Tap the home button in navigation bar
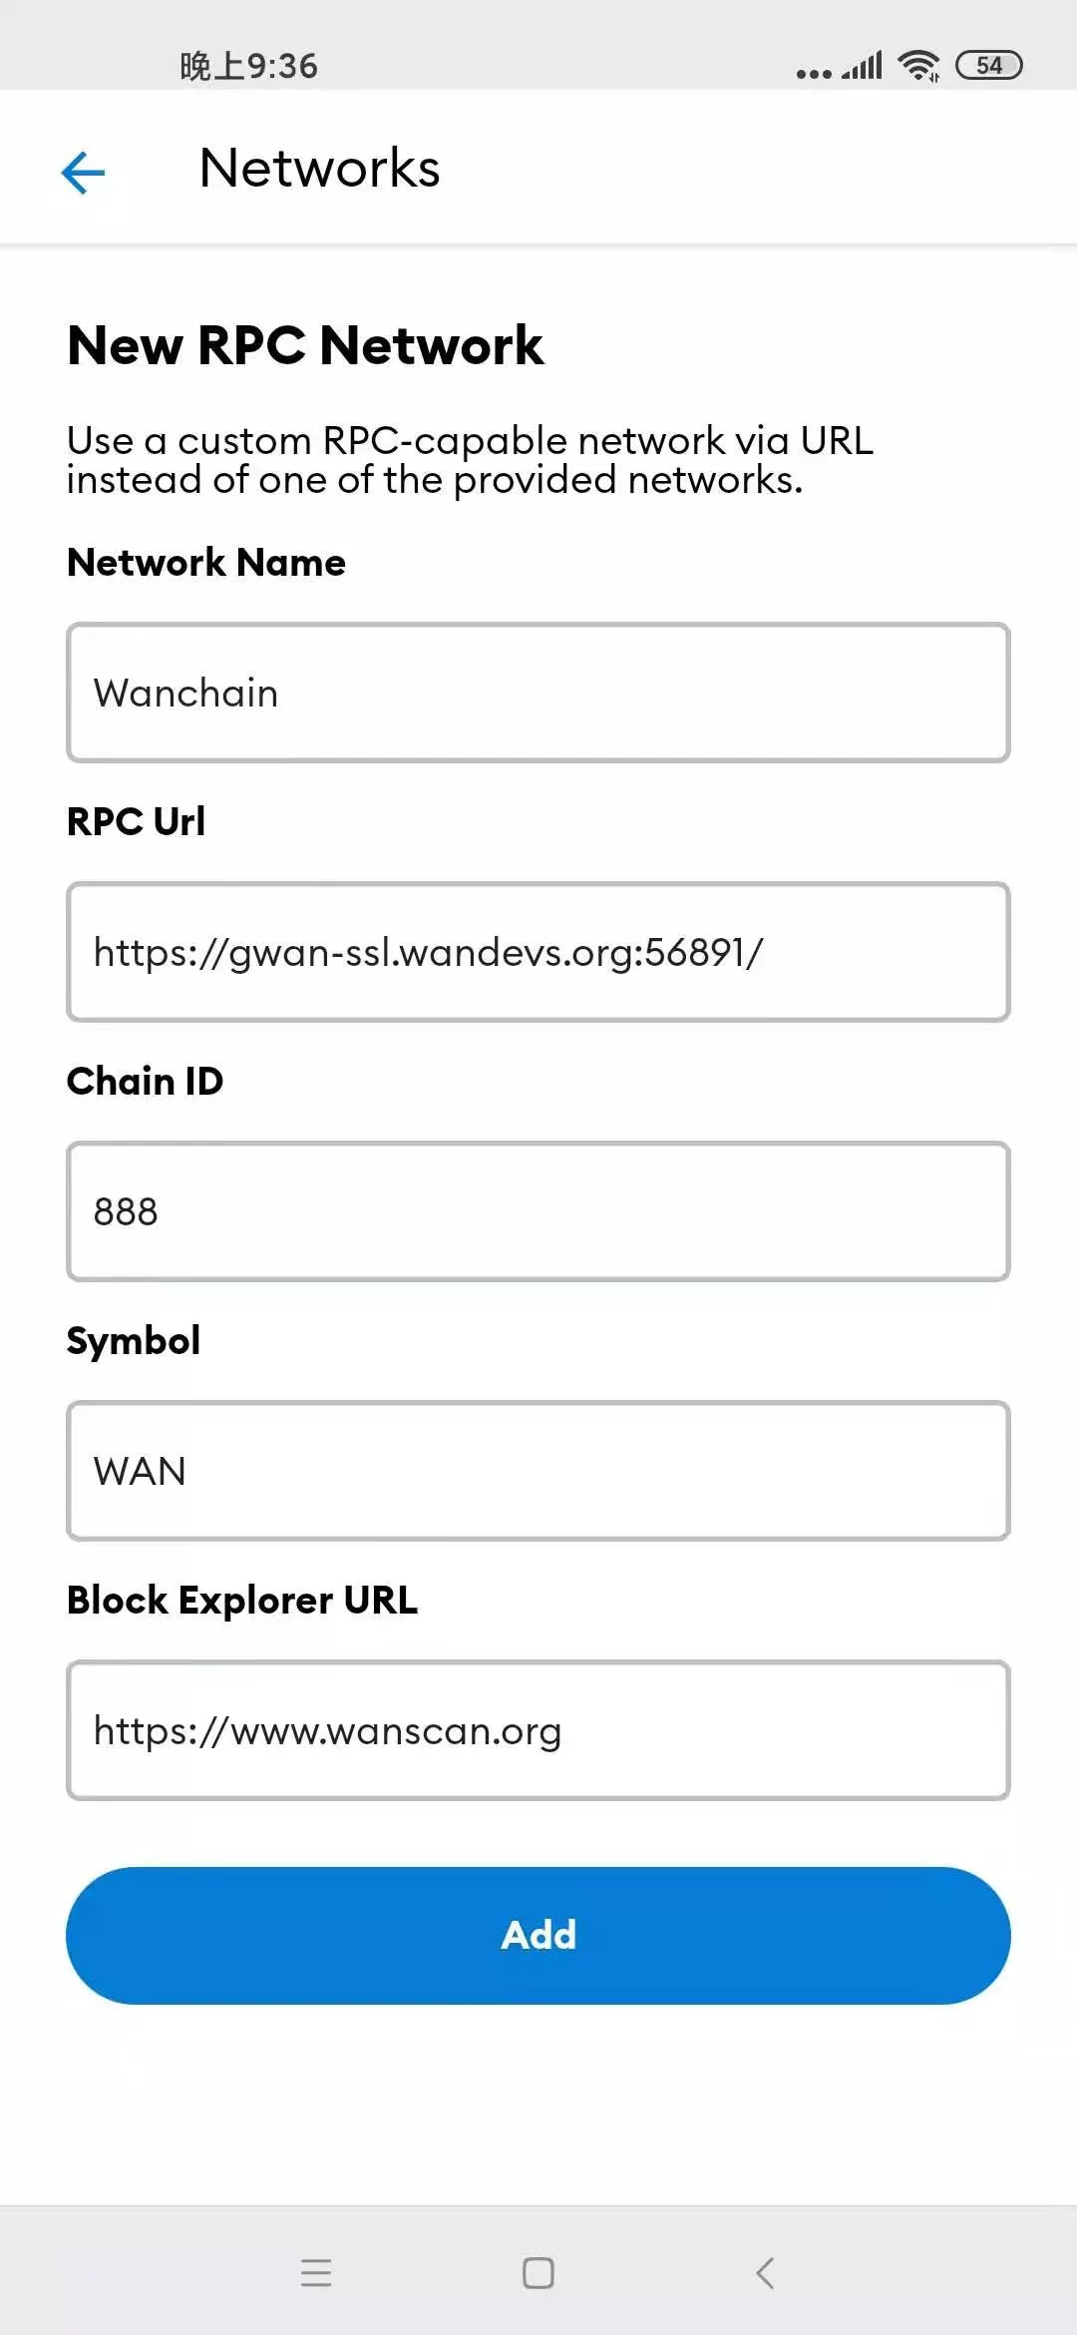The height and width of the screenshot is (2335, 1077). click(x=538, y=2272)
